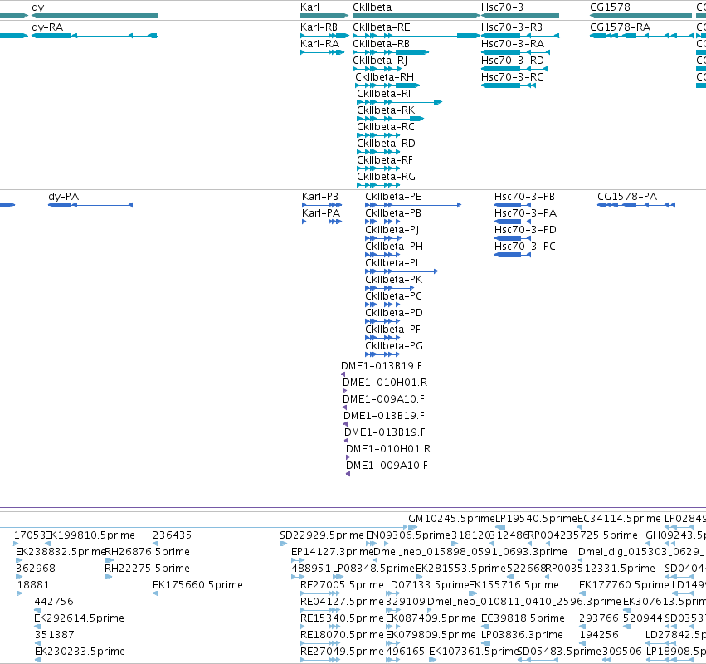
Task: Click transcript Hsc70-3-RA
Action: pyautogui.click(x=513, y=44)
